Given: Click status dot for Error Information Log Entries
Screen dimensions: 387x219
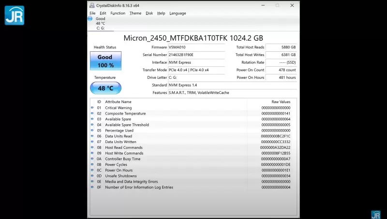Looking at the screenshot, I should 92,187.
